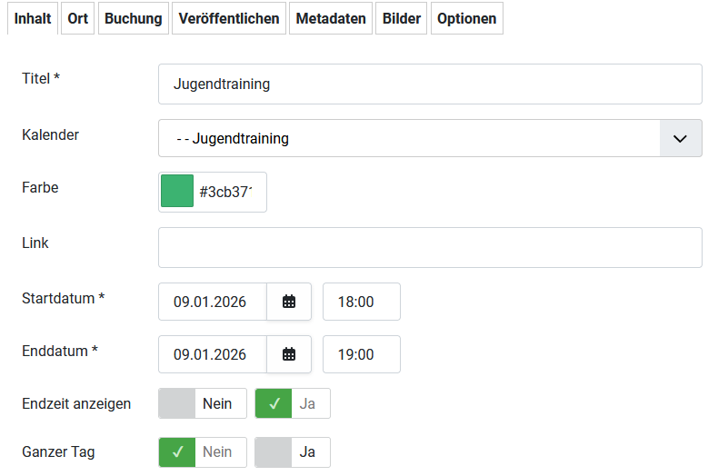Open the Buchung tab

[133, 18]
